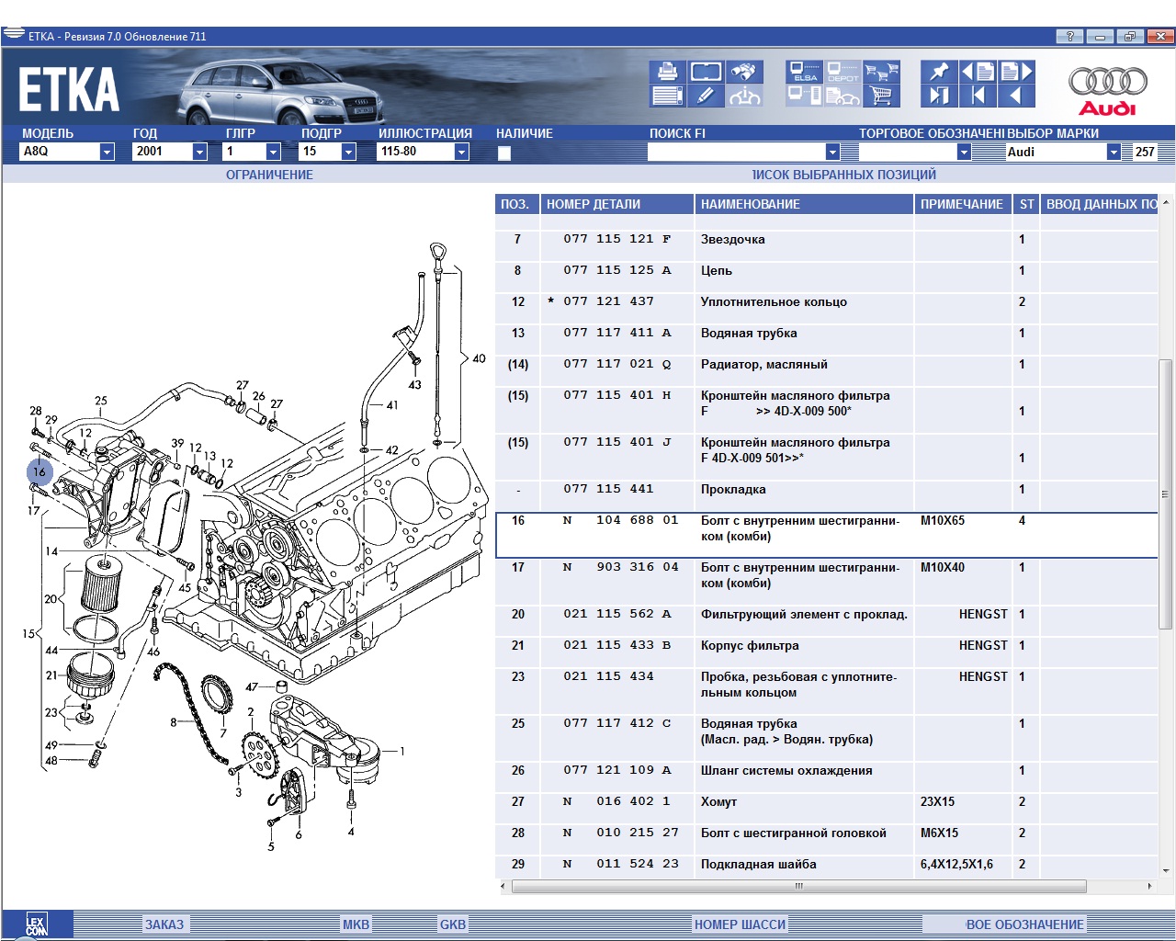Click highlighted callout 16 in the diagram
This screenshot has width=1176, height=941.
[x=40, y=471]
